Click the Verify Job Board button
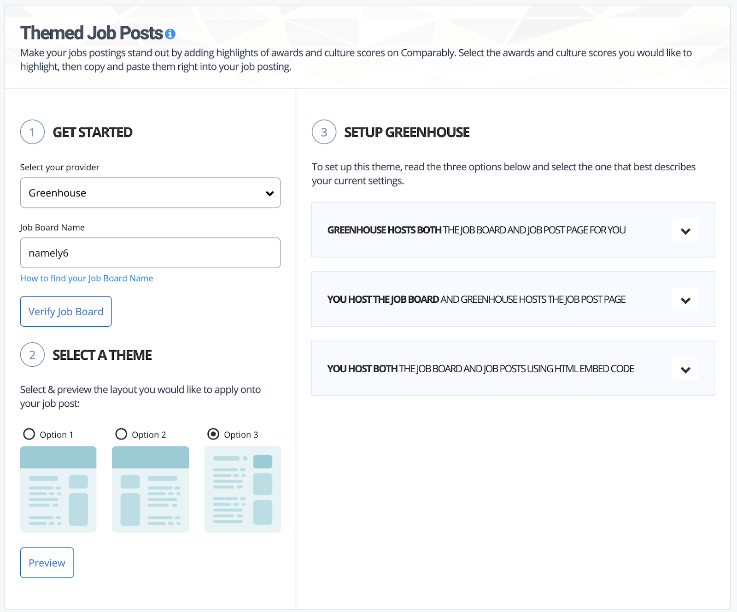This screenshot has width=737, height=612. point(66,312)
